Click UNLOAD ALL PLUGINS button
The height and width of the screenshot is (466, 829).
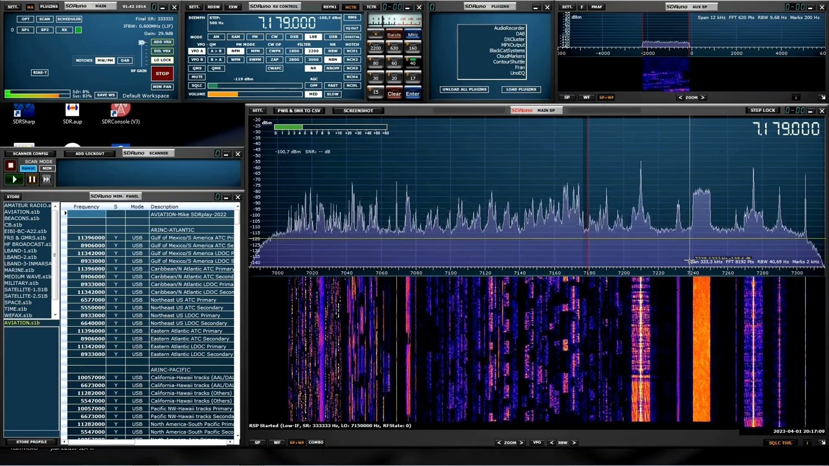tap(465, 89)
